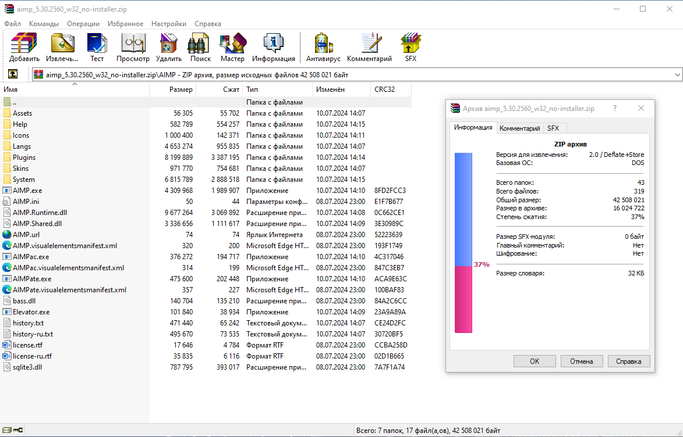Click the help question mark in the dialog title
Screen dimensions: 683x437
pos(615,108)
